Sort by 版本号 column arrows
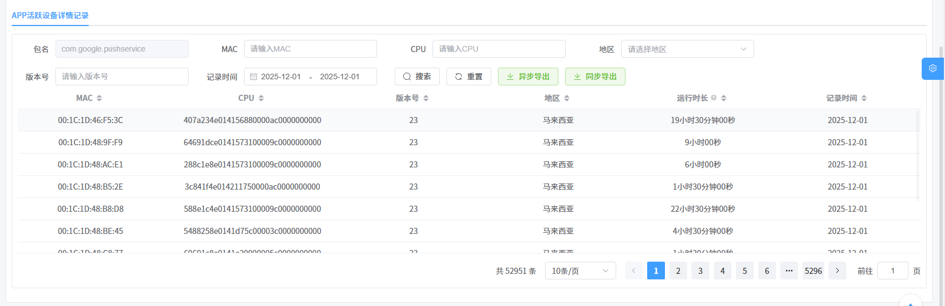This screenshot has height=306, width=945. pyautogui.click(x=426, y=98)
